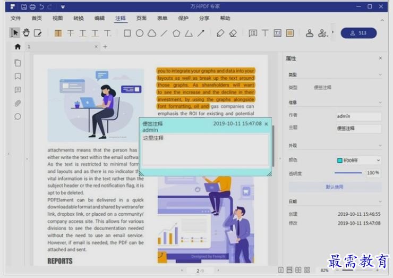Print the document from title bar
The height and width of the screenshot is (278, 393).
pos(32,7)
